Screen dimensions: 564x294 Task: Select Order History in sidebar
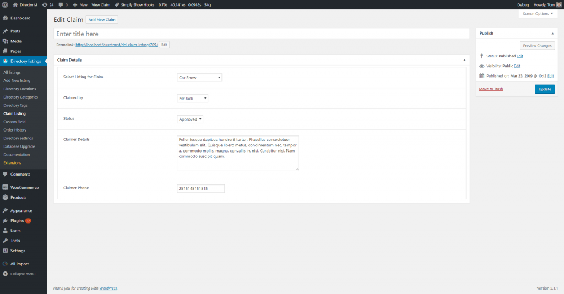[15, 130]
